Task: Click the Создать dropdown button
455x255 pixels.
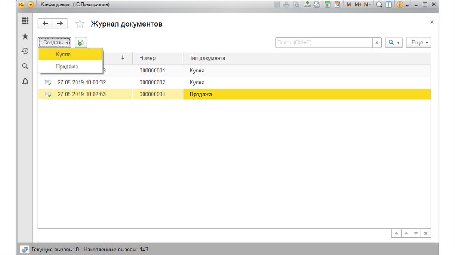Action: pos(54,42)
